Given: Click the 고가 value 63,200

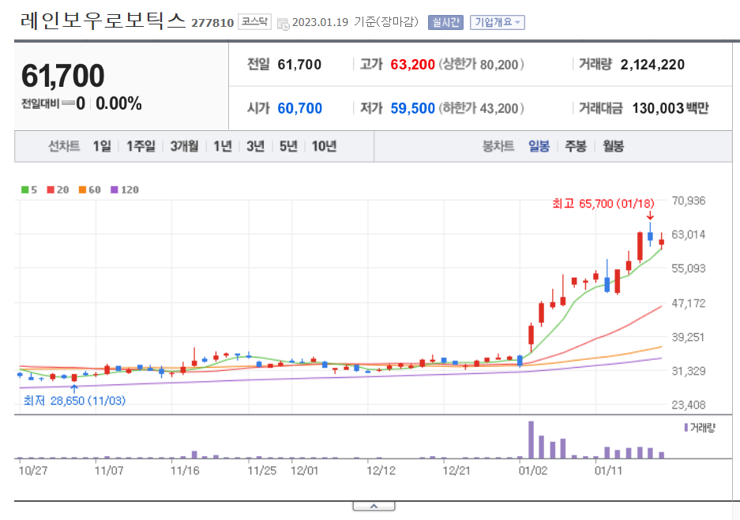Looking at the screenshot, I should [412, 64].
